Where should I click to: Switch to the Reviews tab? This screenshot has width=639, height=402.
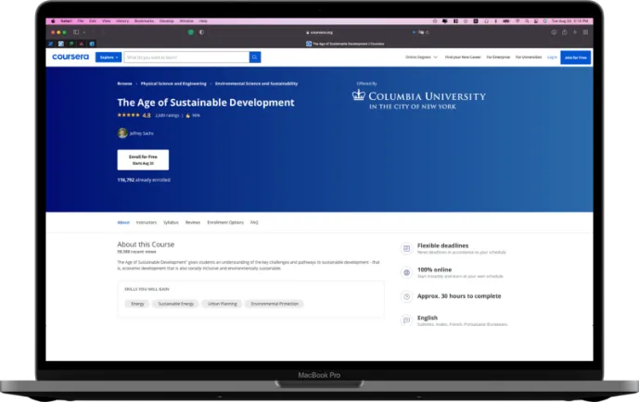point(193,222)
